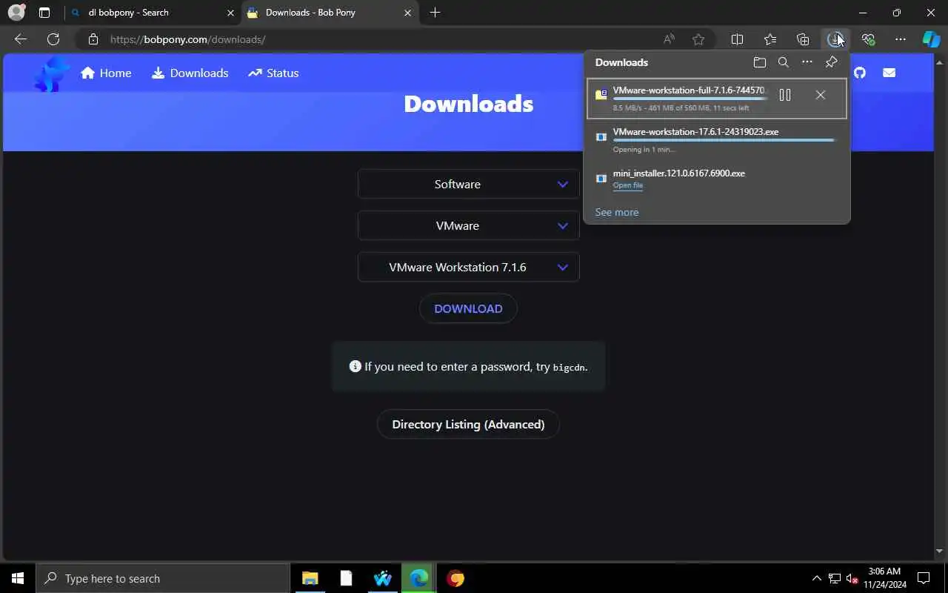The image size is (948, 593).
Task: Click the Bob Pony site logo
Action: 52,73
